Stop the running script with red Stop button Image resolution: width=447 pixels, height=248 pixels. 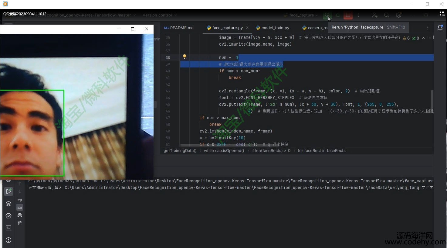[x=348, y=15]
